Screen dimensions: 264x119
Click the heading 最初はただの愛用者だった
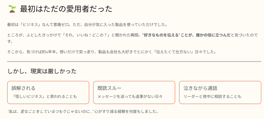click(66, 9)
